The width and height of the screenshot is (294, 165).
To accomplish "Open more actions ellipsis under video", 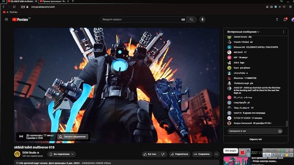I will (216, 154).
